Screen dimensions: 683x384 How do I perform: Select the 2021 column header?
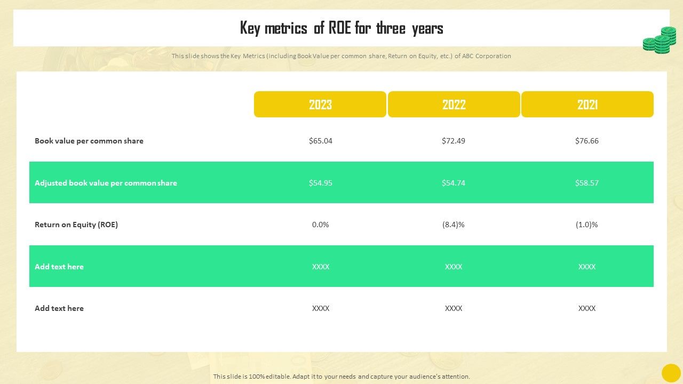point(587,105)
